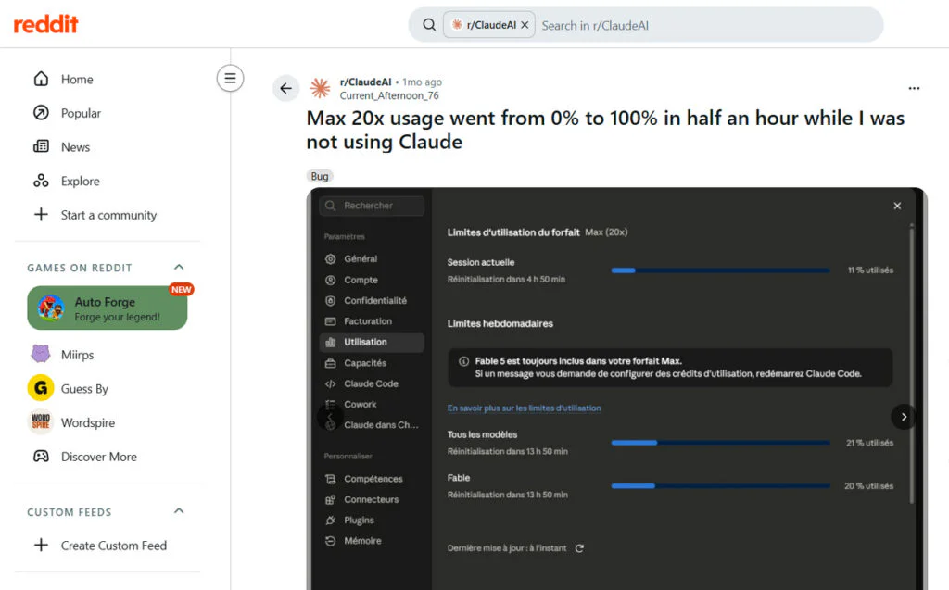Select Connecteurs in settings sidebar
Image resolution: width=949 pixels, height=590 pixels.
pyautogui.click(x=371, y=499)
